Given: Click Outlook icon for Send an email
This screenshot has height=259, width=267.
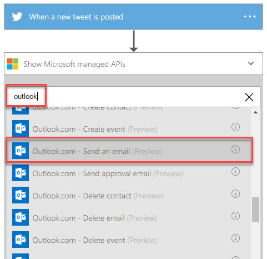Looking at the screenshot, I should coord(21,151).
